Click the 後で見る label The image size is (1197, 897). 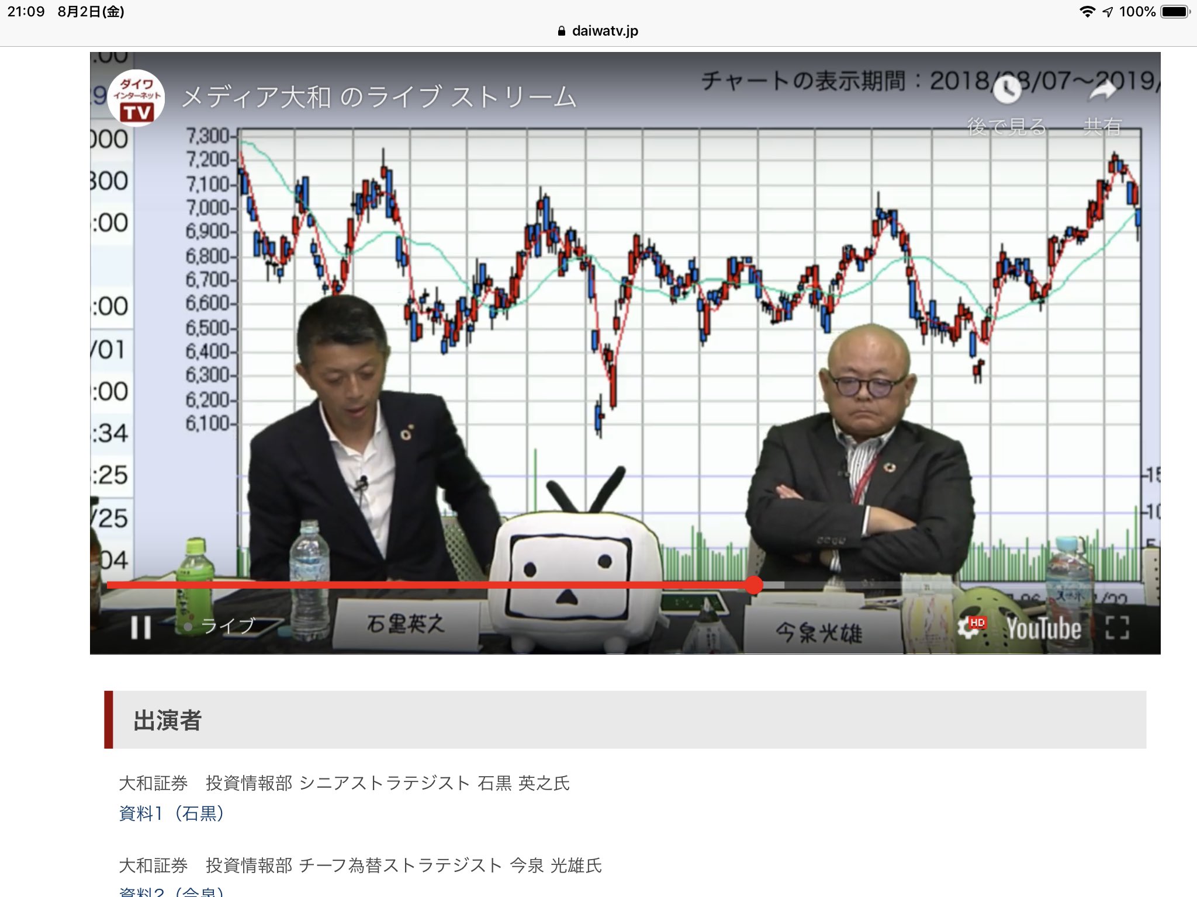pyautogui.click(x=1006, y=126)
